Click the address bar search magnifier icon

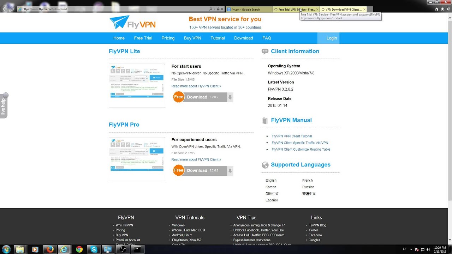click(211, 9)
